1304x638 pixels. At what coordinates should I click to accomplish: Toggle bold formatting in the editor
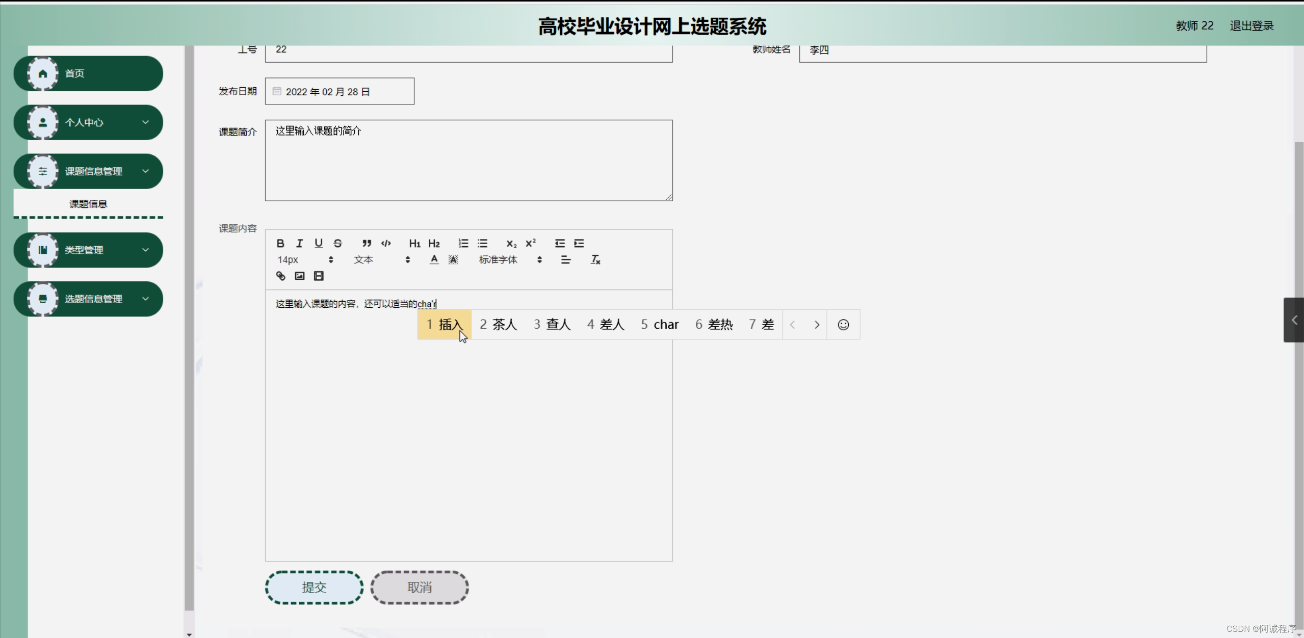pos(280,243)
